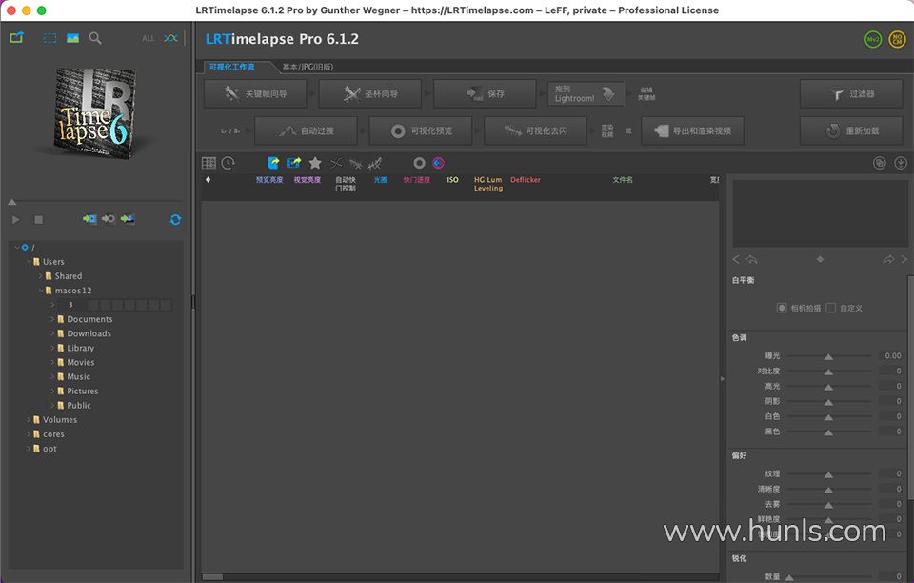Click the crossed curves icon after the star
The image size is (914, 583).
336,163
